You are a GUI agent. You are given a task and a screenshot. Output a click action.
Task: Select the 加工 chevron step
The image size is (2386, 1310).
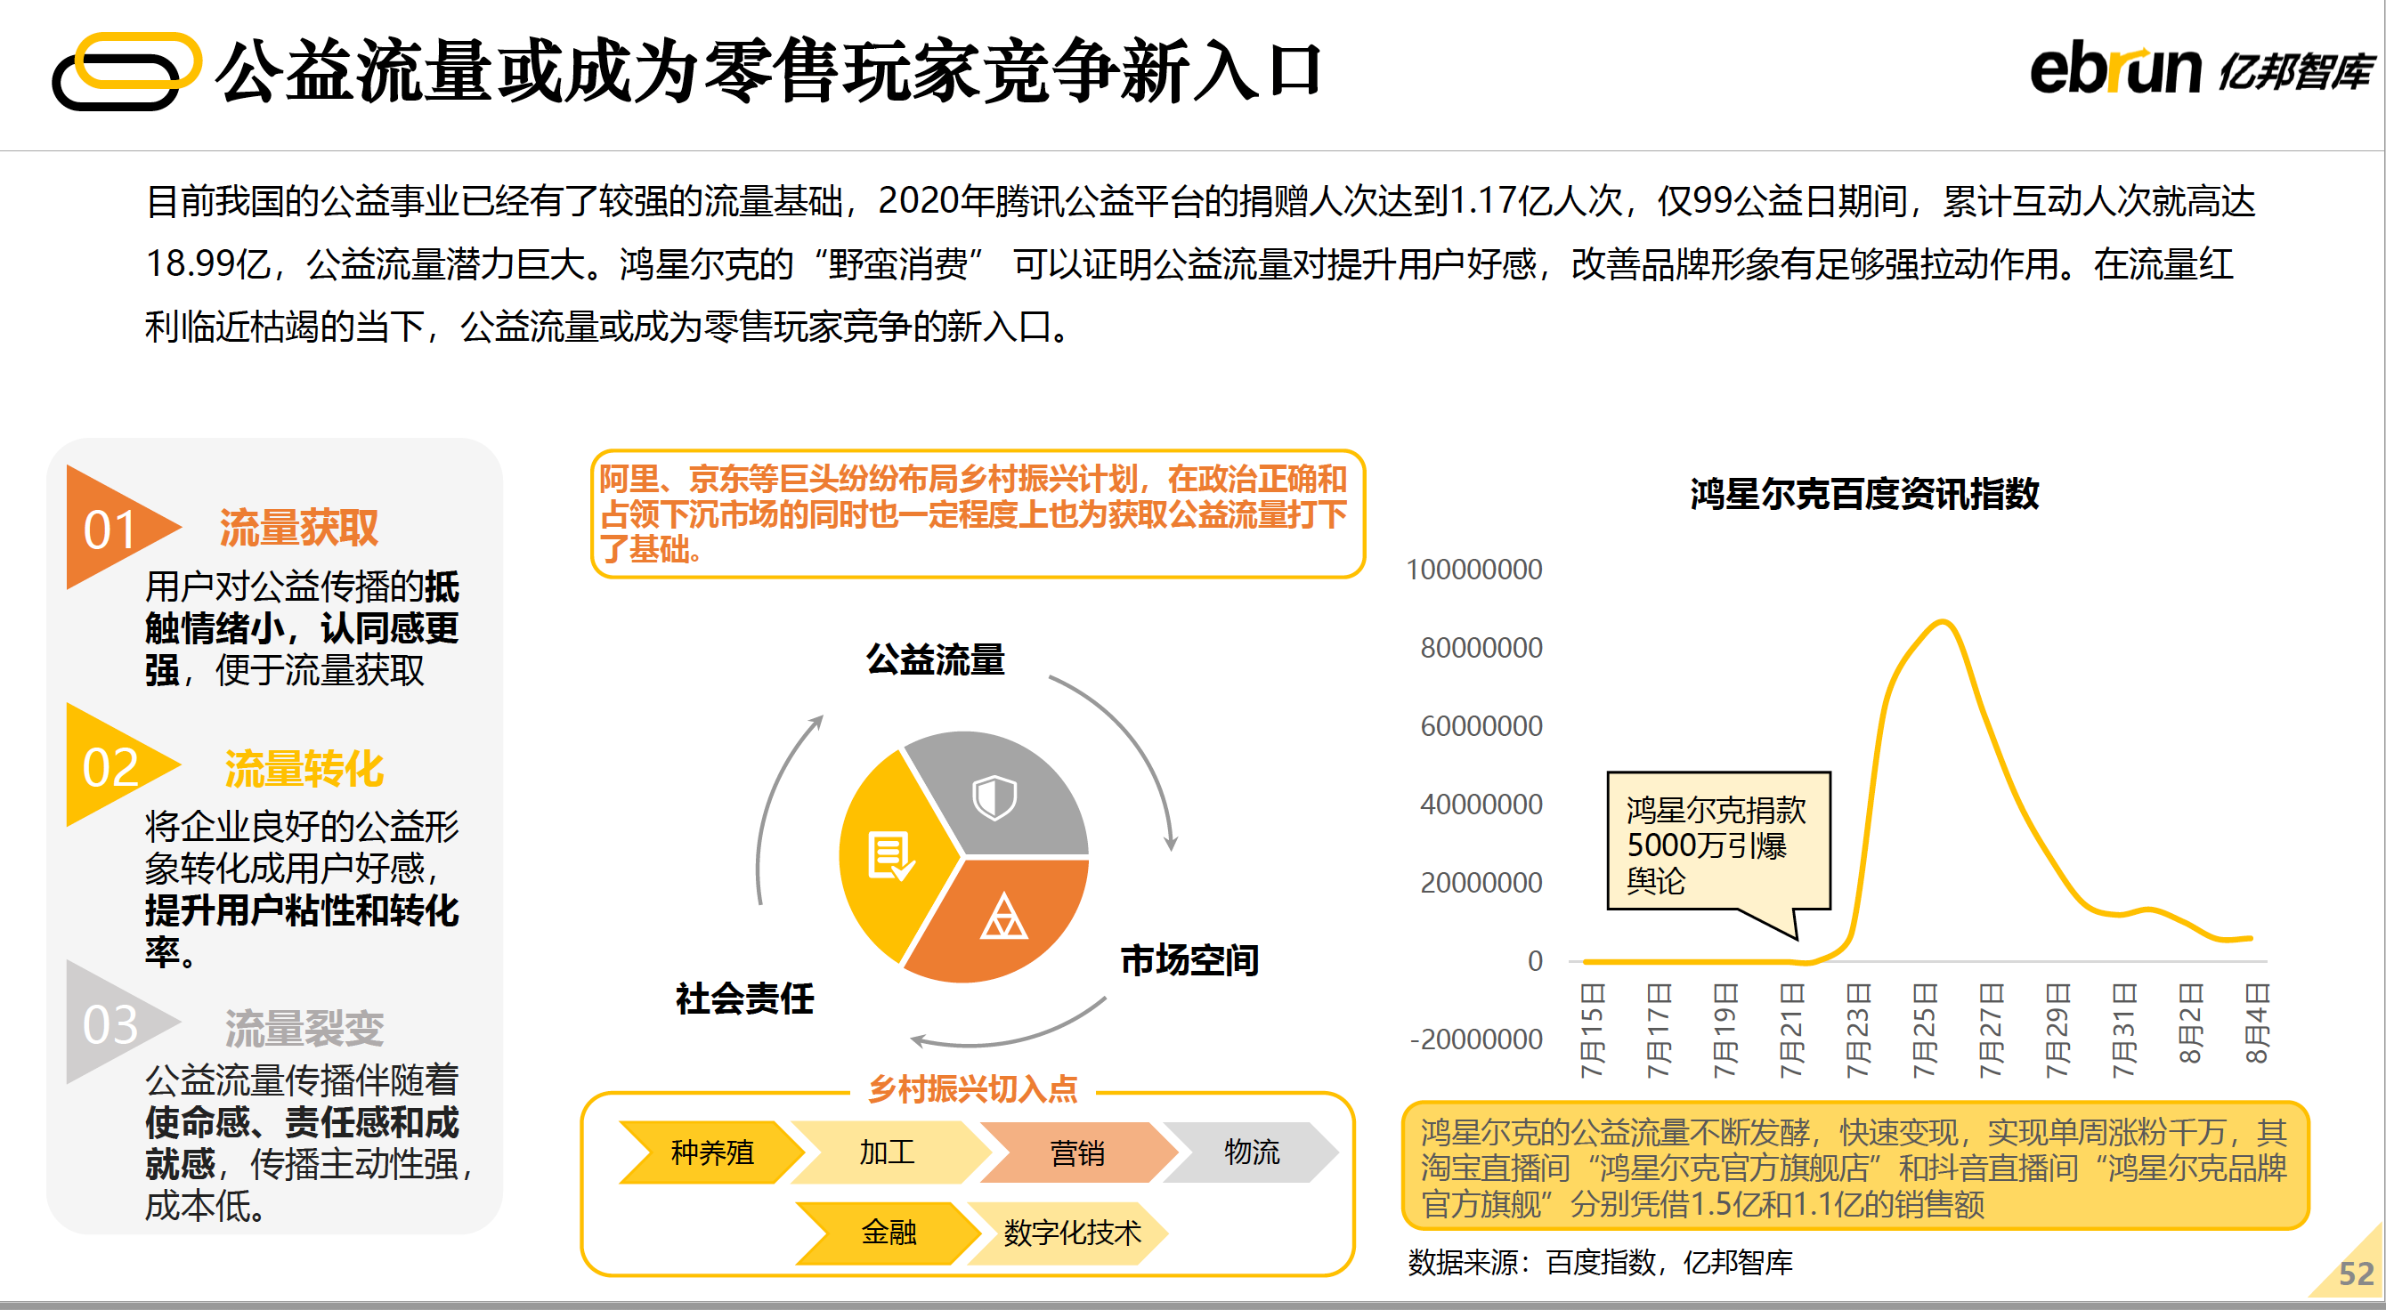pyautogui.click(x=888, y=1152)
